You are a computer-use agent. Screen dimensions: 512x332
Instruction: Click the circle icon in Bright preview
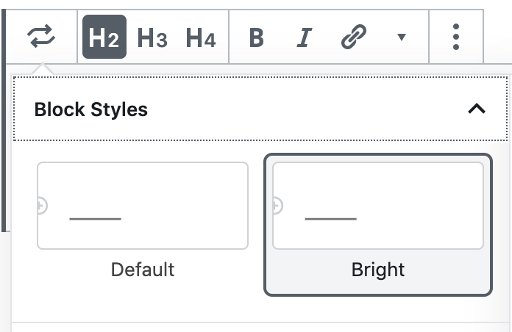point(277,206)
